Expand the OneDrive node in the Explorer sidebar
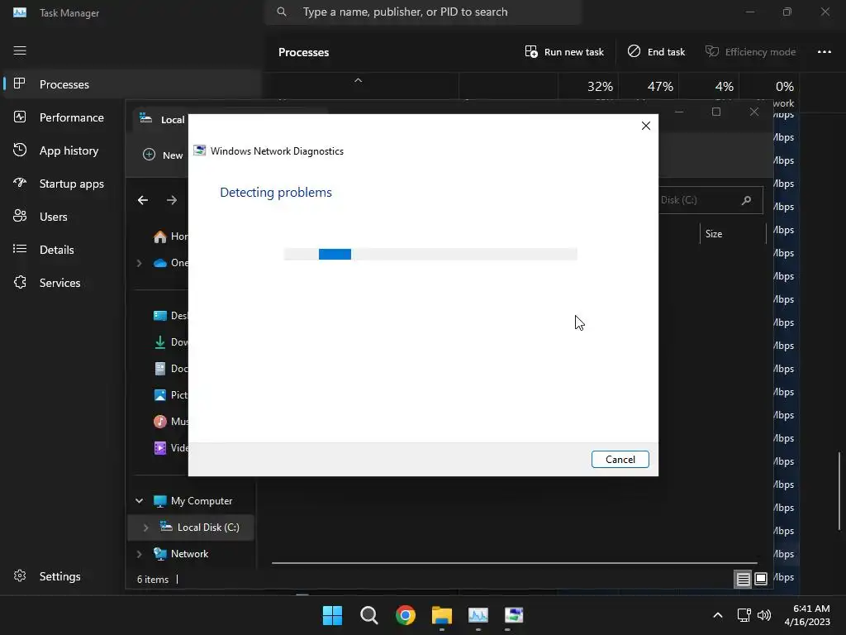 (x=139, y=263)
